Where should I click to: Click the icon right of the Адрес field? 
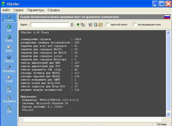pyautogui.click(x=72, y=25)
